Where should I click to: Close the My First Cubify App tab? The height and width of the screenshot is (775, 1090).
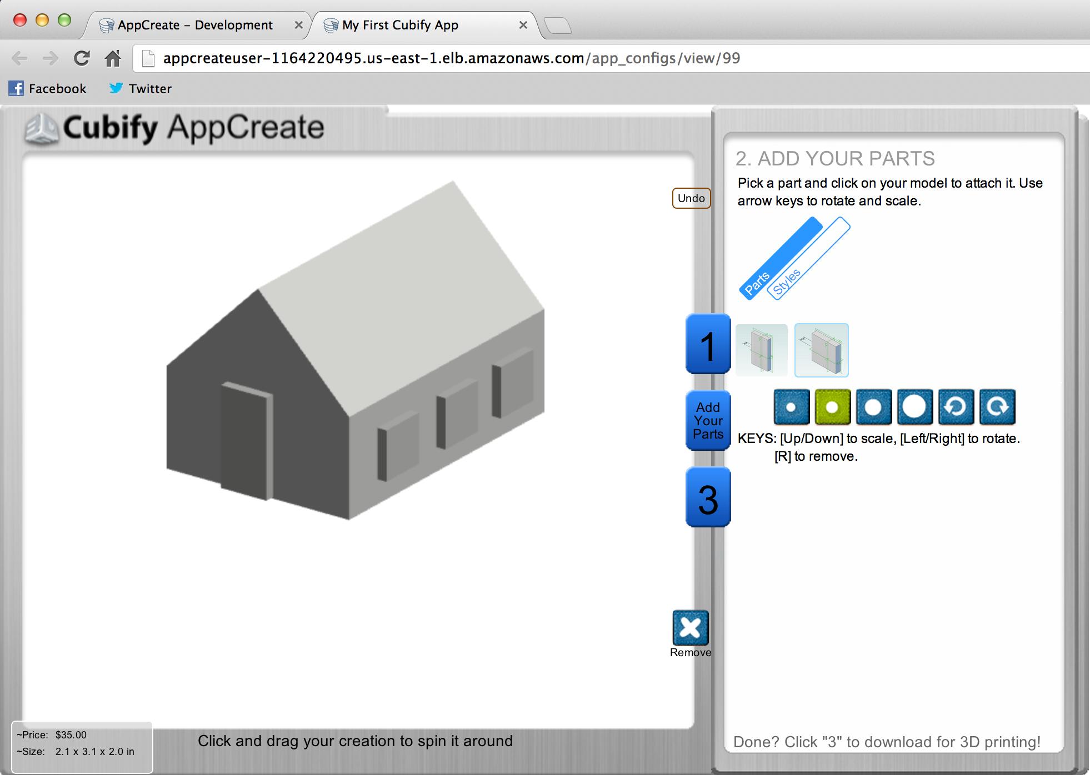click(523, 25)
